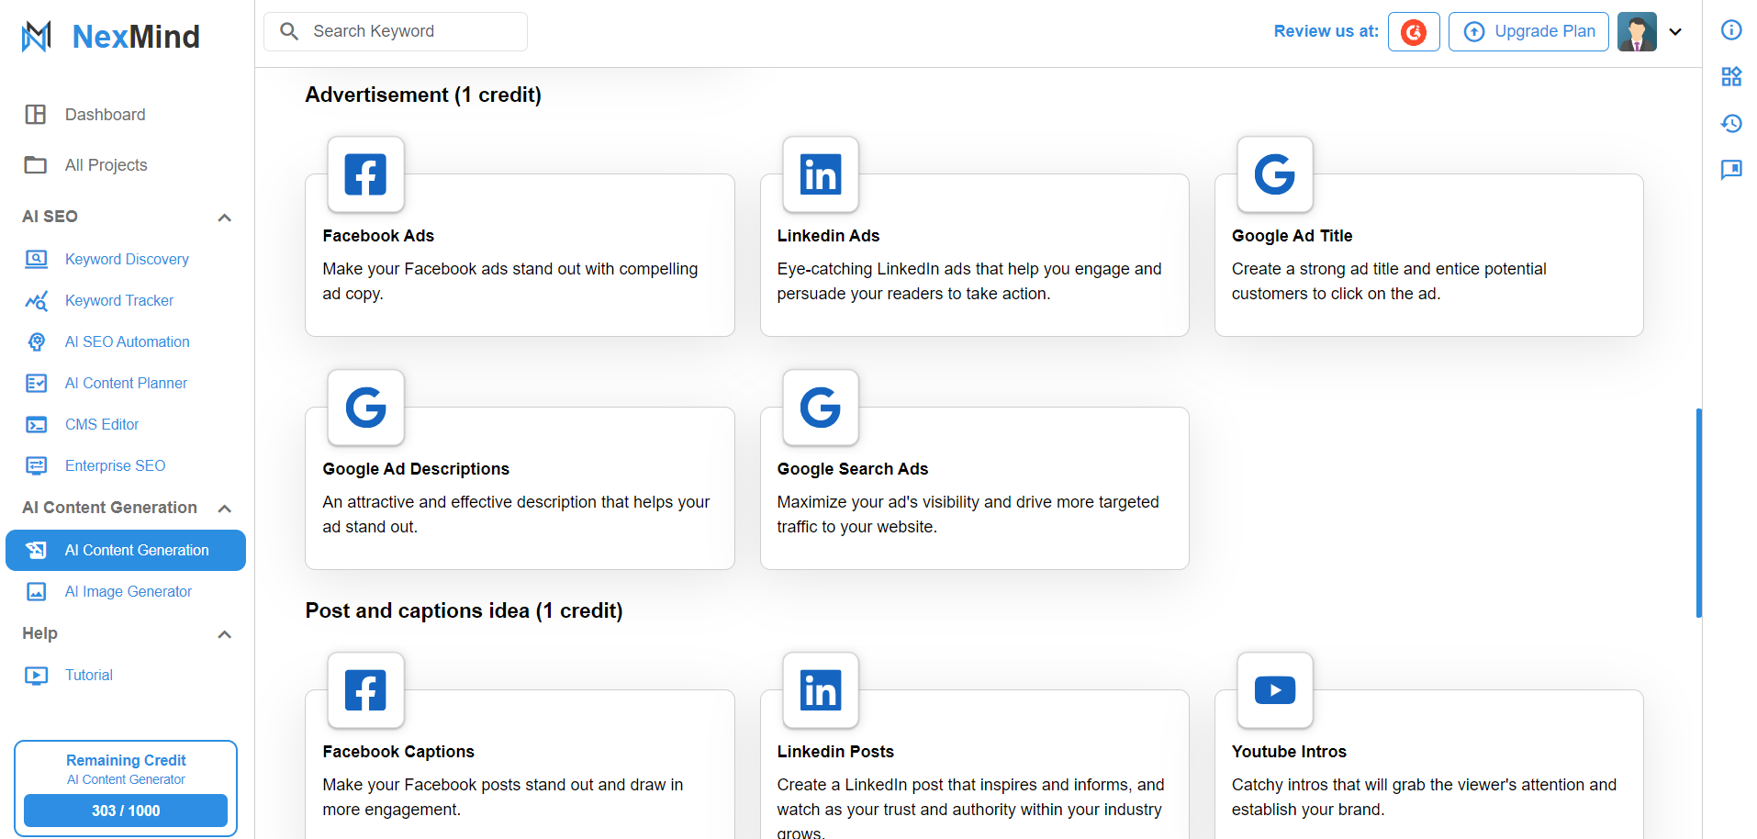The image size is (1757, 839).
Task: Click Facebook icon on Facebook Captions card
Action: coord(365,690)
